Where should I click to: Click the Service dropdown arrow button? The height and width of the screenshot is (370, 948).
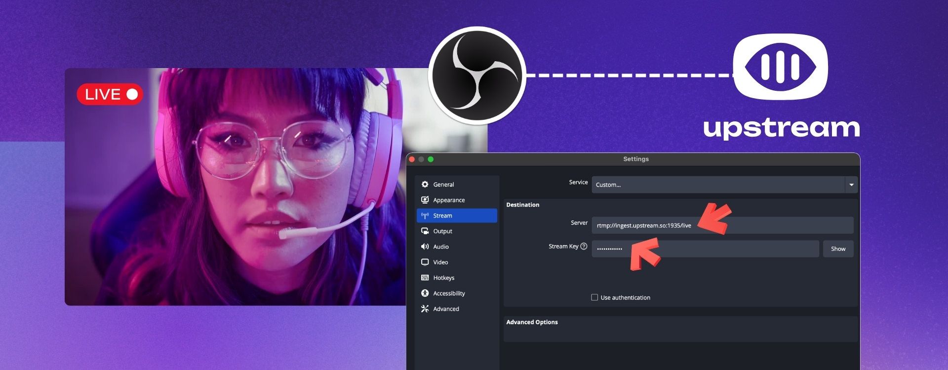(x=851, y=185)
